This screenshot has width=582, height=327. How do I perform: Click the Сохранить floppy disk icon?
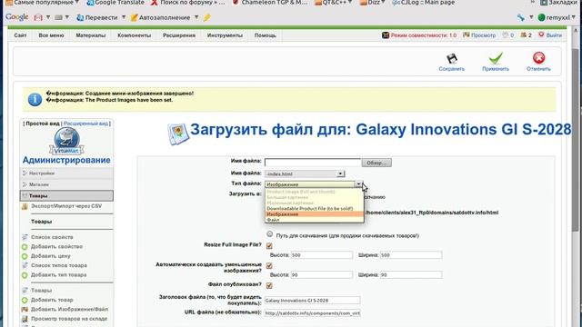click(452, 58)
